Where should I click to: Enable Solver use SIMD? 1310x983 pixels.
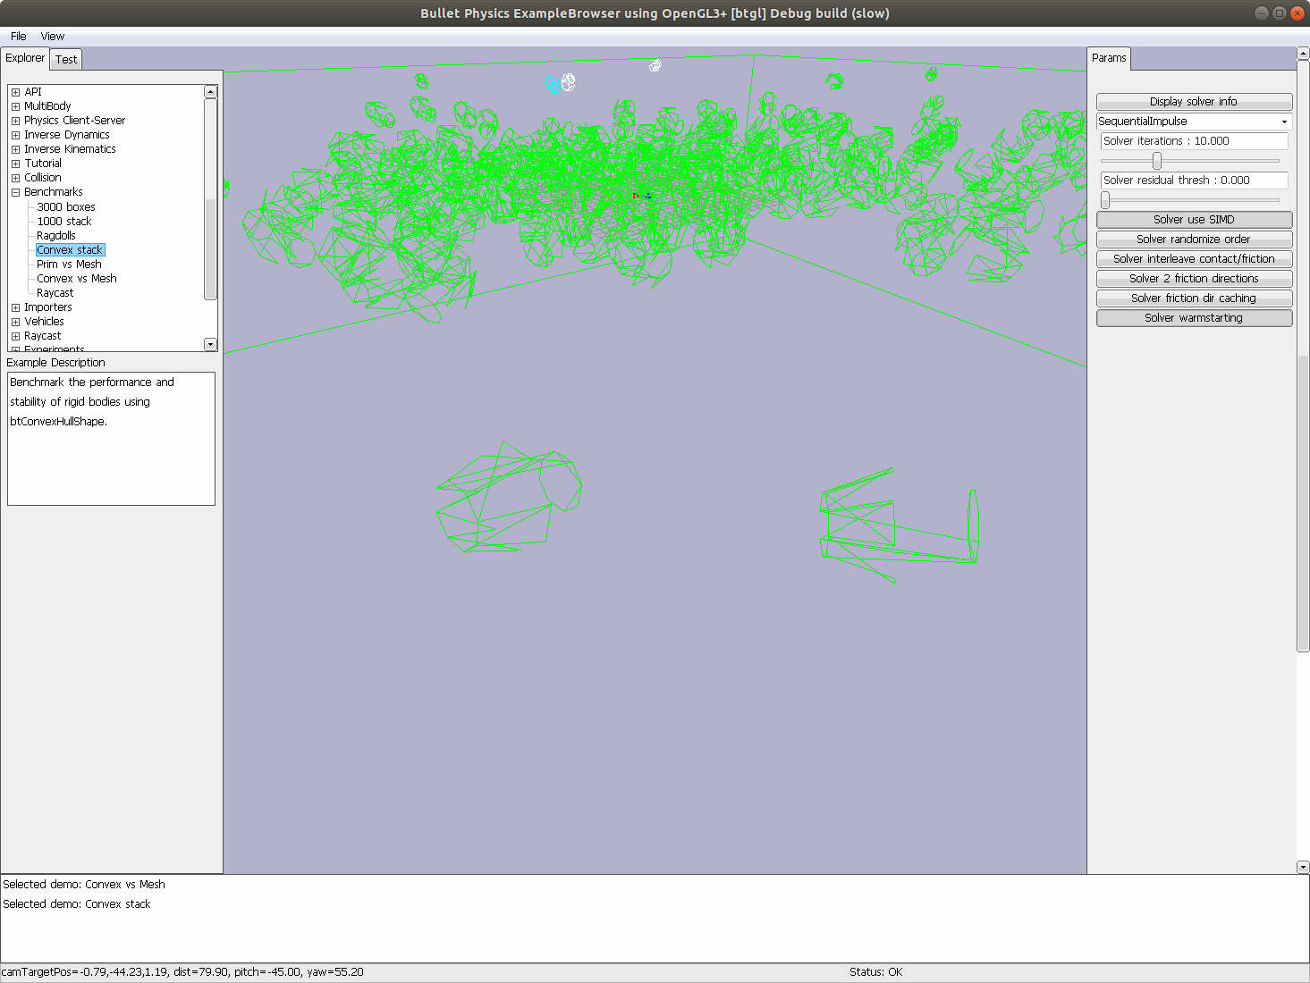[x=1194, y=219]
